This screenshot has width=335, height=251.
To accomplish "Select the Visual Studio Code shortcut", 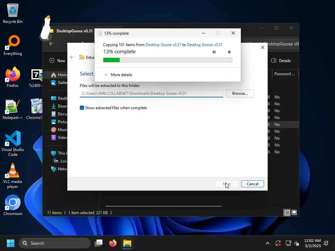I will (x=13, y=143).
